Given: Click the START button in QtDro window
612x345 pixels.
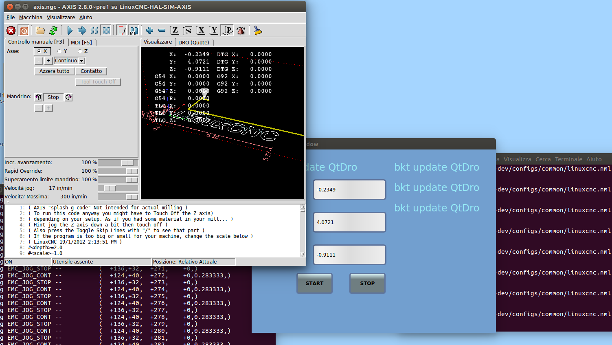Looking at the screenshot, I should 314,283.
